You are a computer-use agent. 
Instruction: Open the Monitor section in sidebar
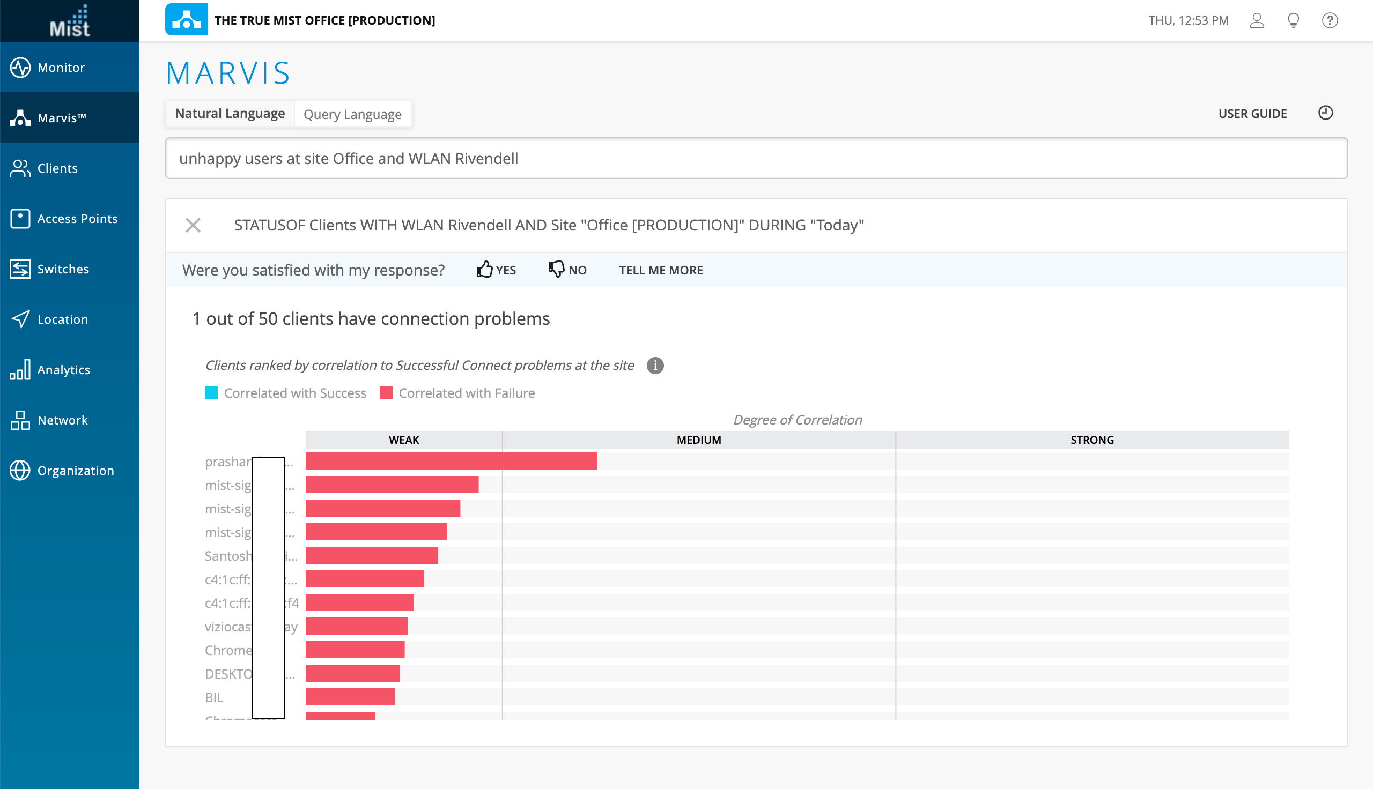pyautogui.click(x=61, y=67)
